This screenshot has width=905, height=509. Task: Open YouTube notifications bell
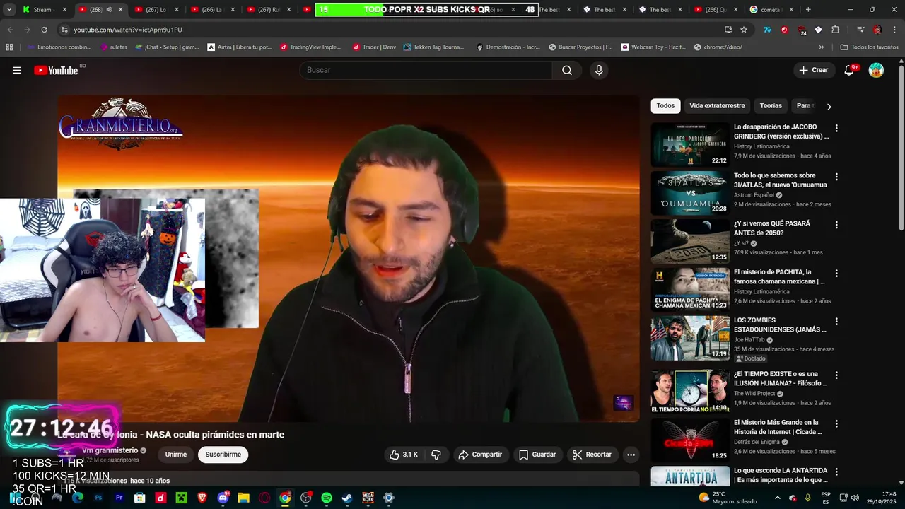click(849, 70)
